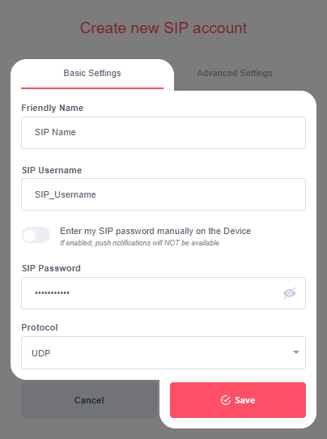Click the Friendly Name field label
This screenshot has width=327, height=439.
tap(53, 108)
